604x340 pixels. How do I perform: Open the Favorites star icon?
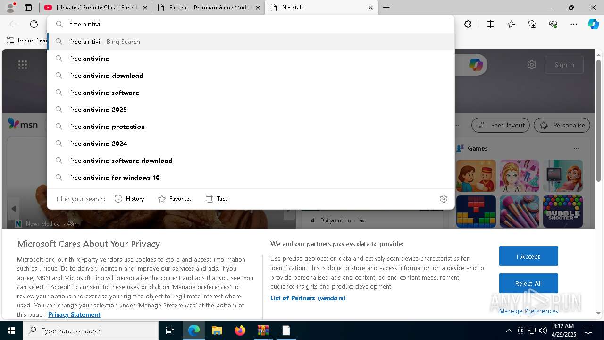[x=512, y=24]
